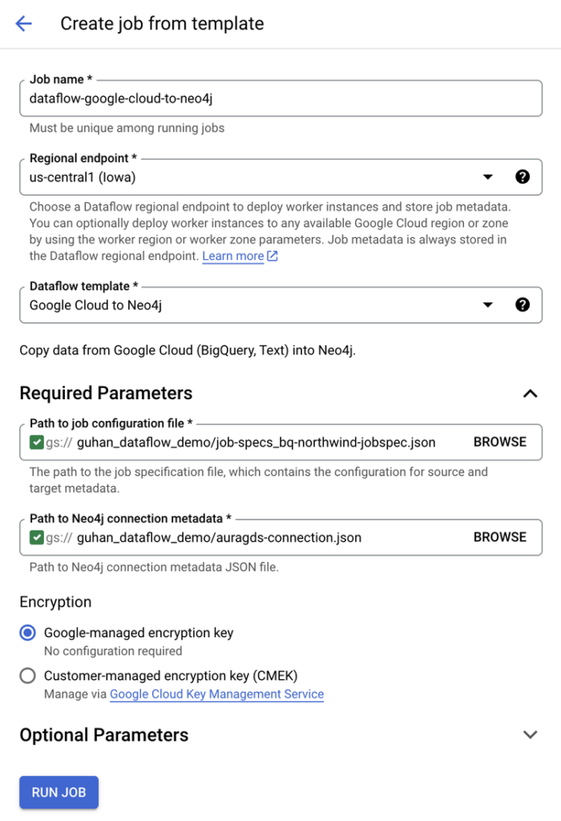Edit the job configuration file path field
The width and height of the screenshot is (561, 821).
[264, 443]
